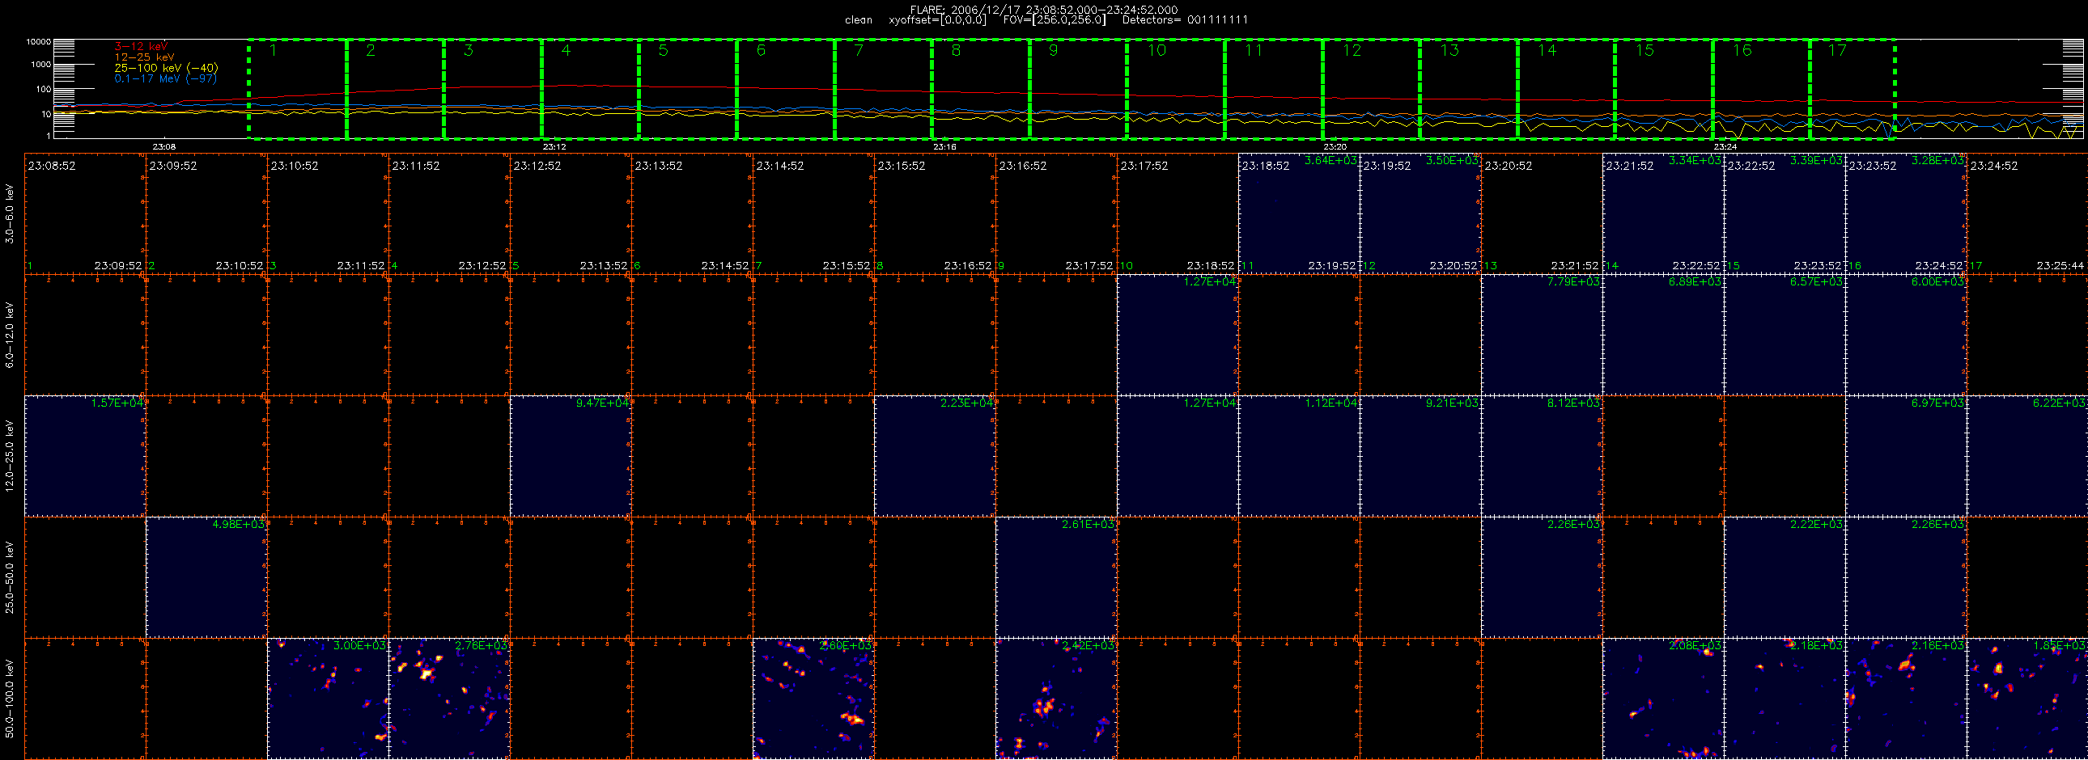This screenshot has height=760, width=2088.
Task: Open 25-50 keV image with peak 4.98E+03
Action: coord(207,577)
